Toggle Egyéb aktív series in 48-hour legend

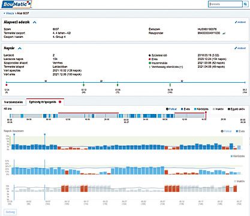tap(236, 109)
